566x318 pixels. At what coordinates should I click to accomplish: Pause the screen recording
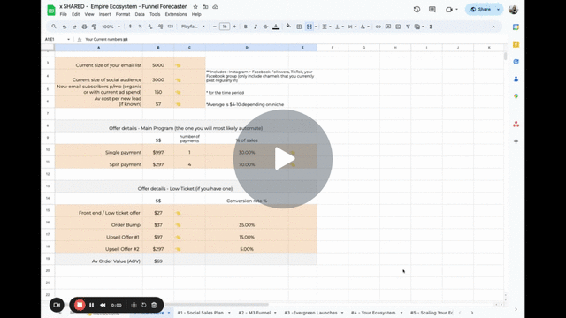pos(92,305)
